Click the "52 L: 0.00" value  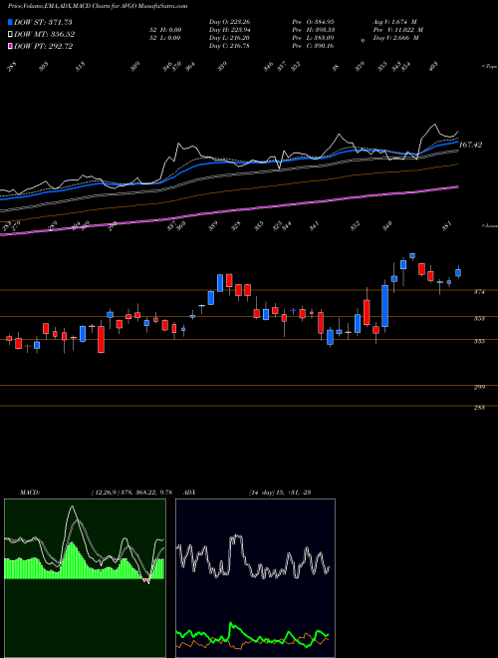point(164,38)
